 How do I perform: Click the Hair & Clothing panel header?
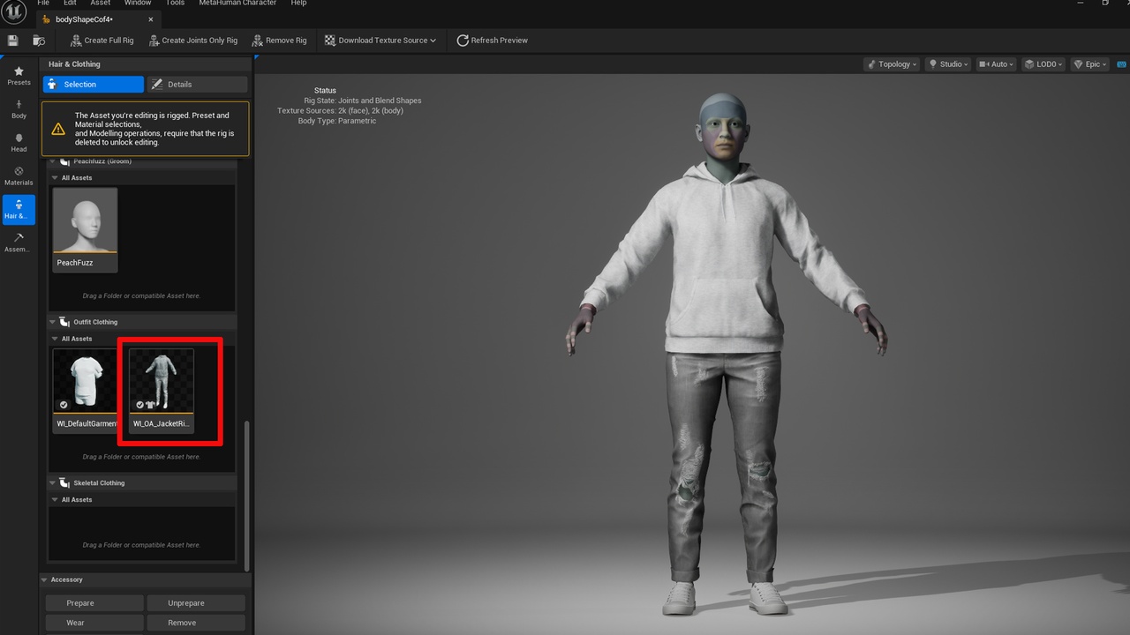(x=74, y=64)
